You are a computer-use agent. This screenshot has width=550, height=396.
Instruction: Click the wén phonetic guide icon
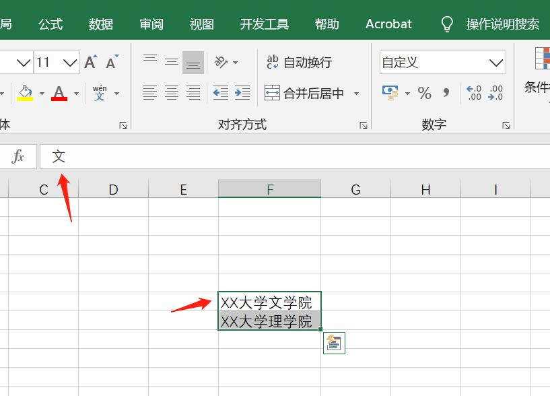[x=100, y=93]
